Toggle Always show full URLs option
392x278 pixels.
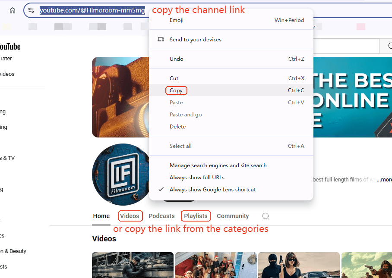point(197,178)
